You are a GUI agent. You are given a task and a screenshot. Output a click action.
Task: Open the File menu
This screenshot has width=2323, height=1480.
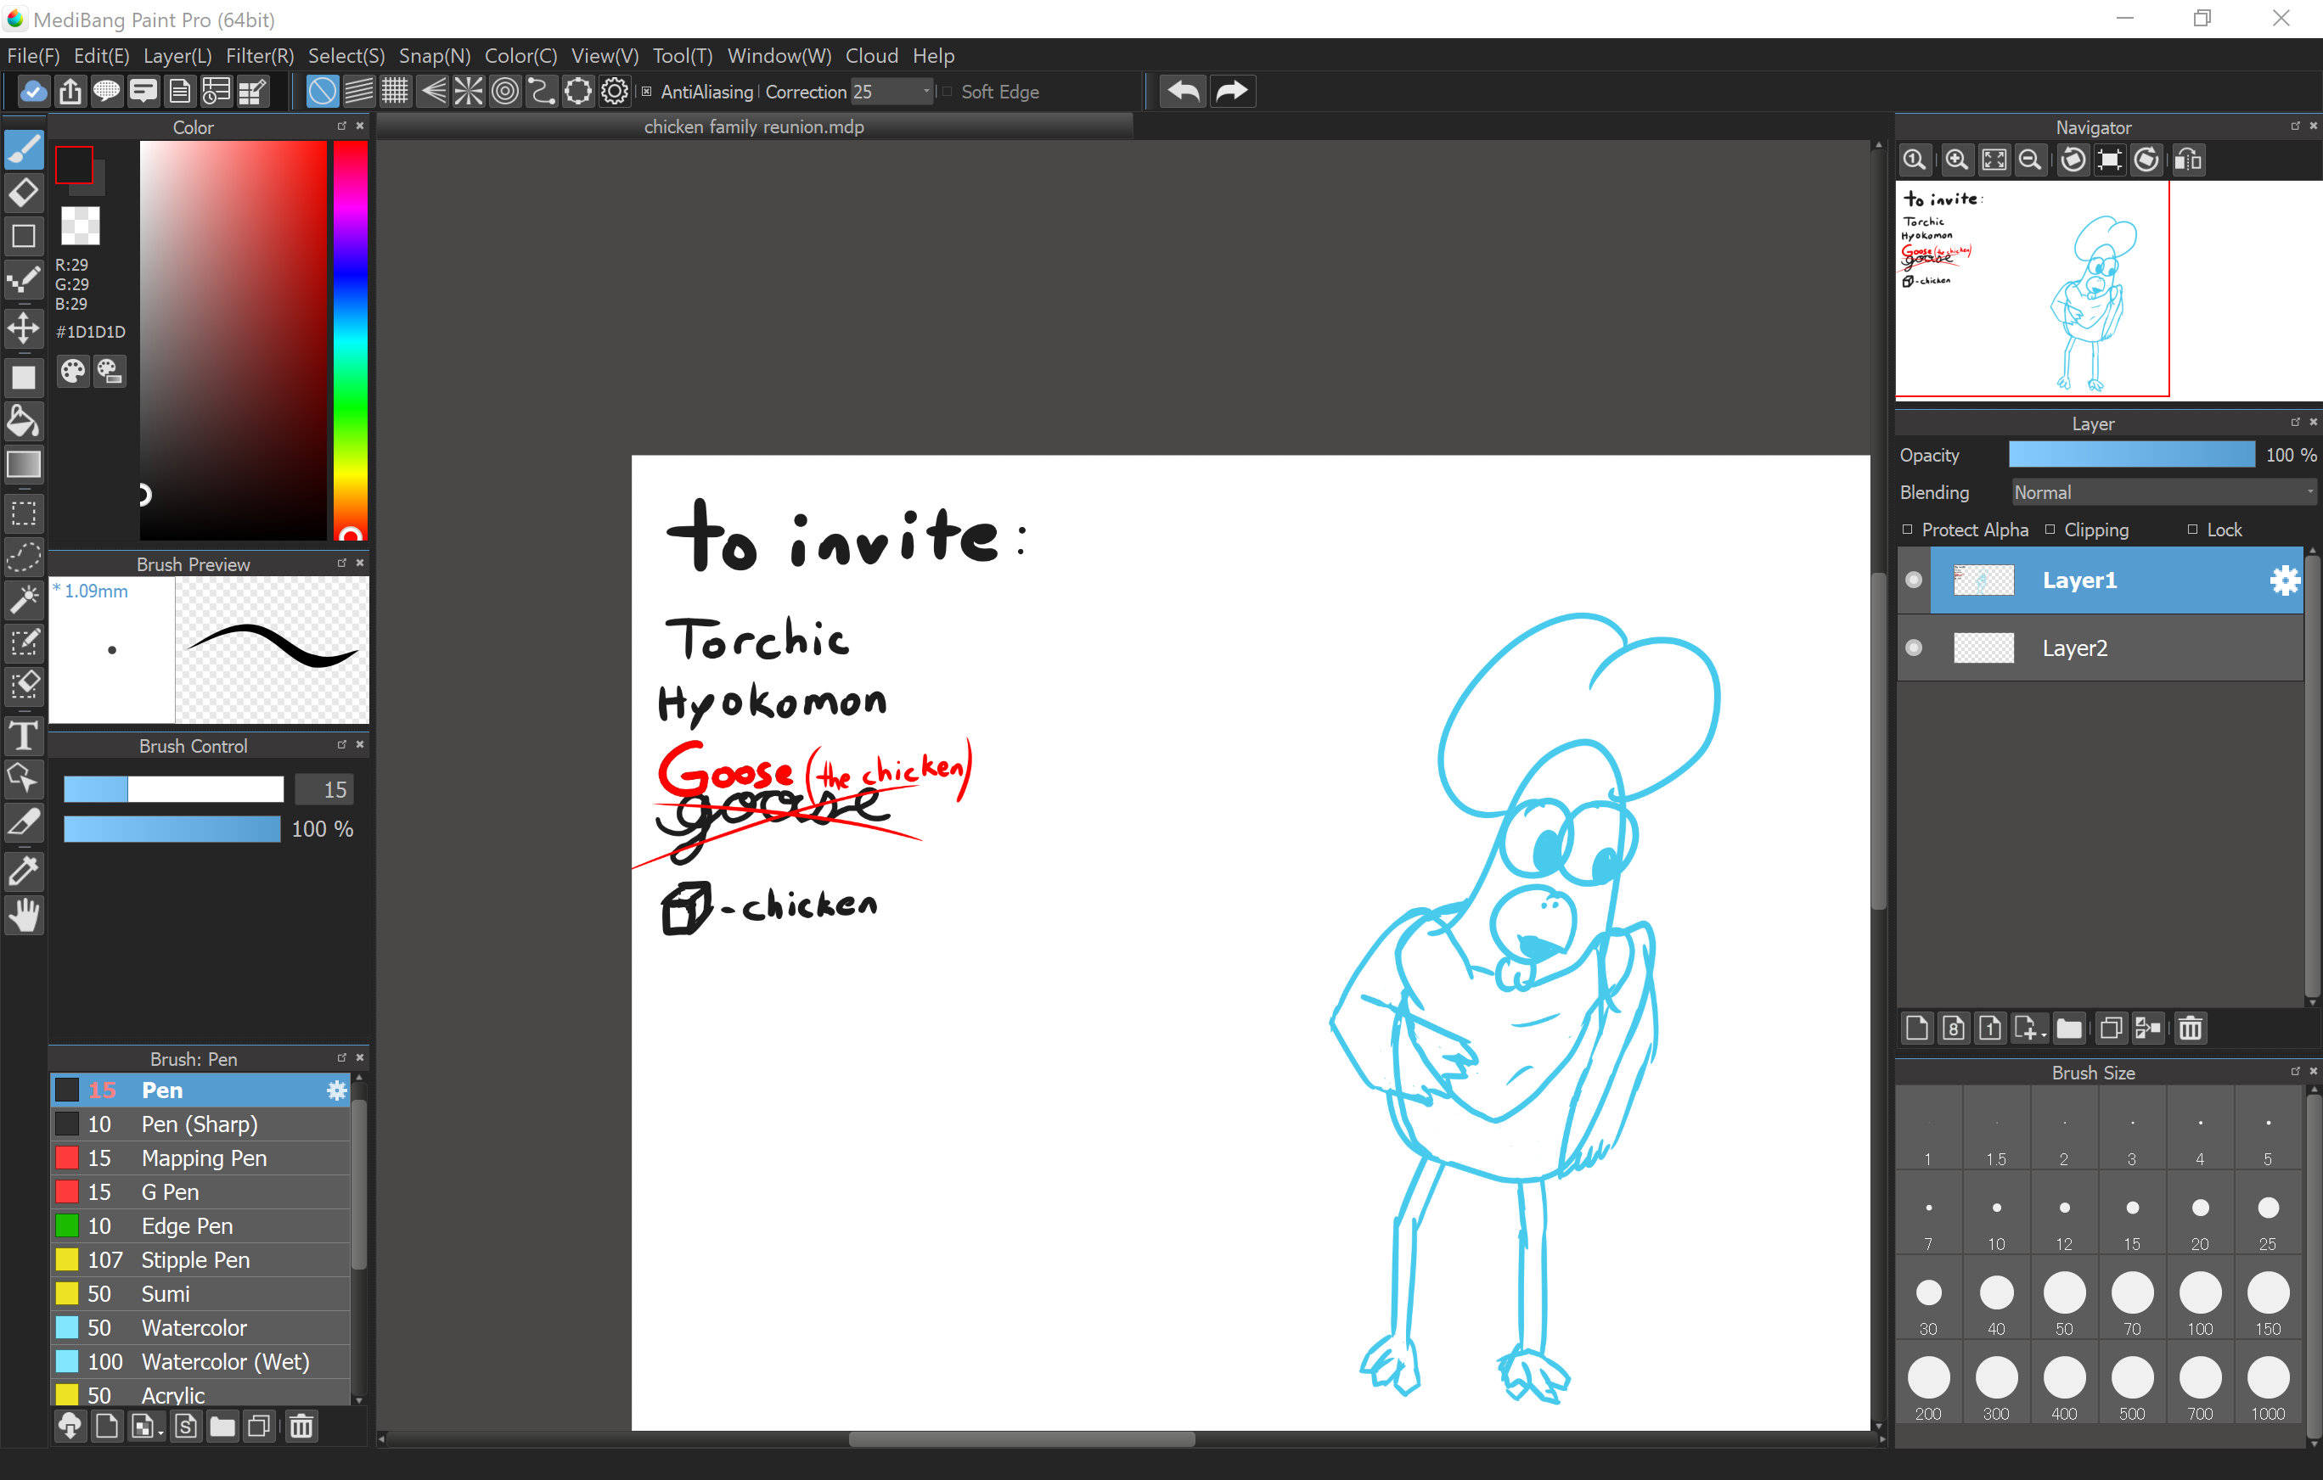[x=33, y=56]
